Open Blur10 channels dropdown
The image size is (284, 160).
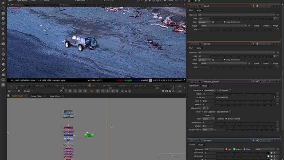(x=237, y=52)
